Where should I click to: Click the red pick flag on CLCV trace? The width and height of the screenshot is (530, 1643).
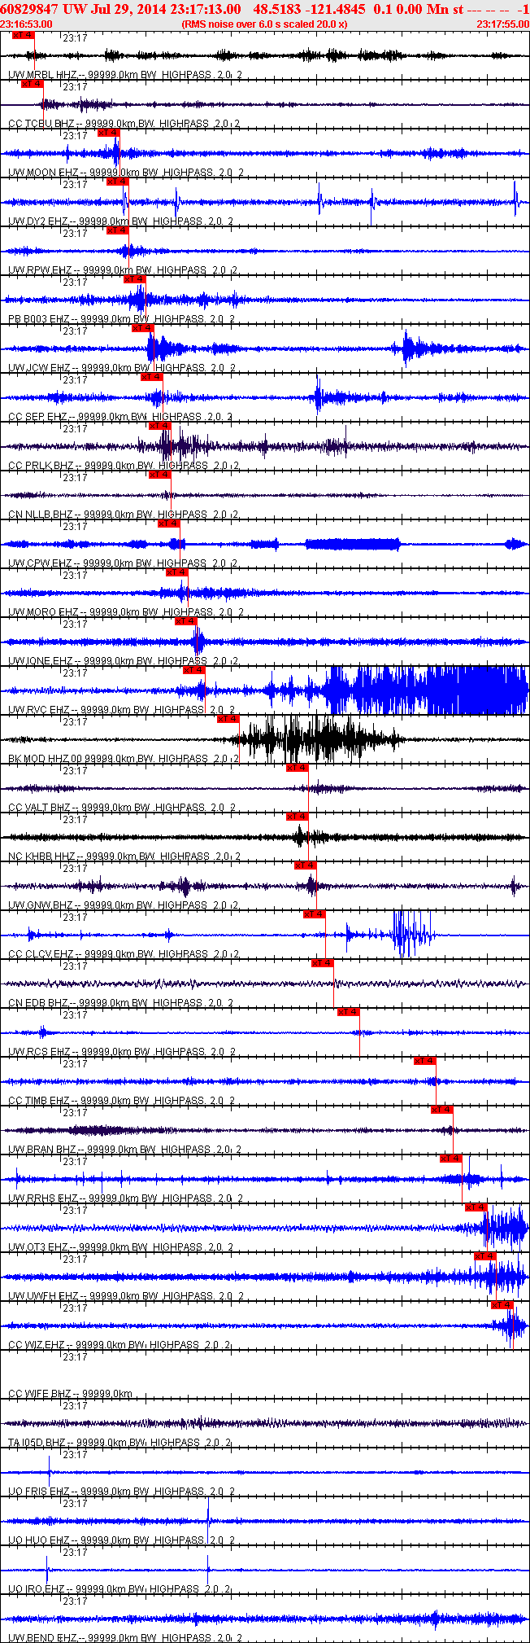click(x=315, y=914)
